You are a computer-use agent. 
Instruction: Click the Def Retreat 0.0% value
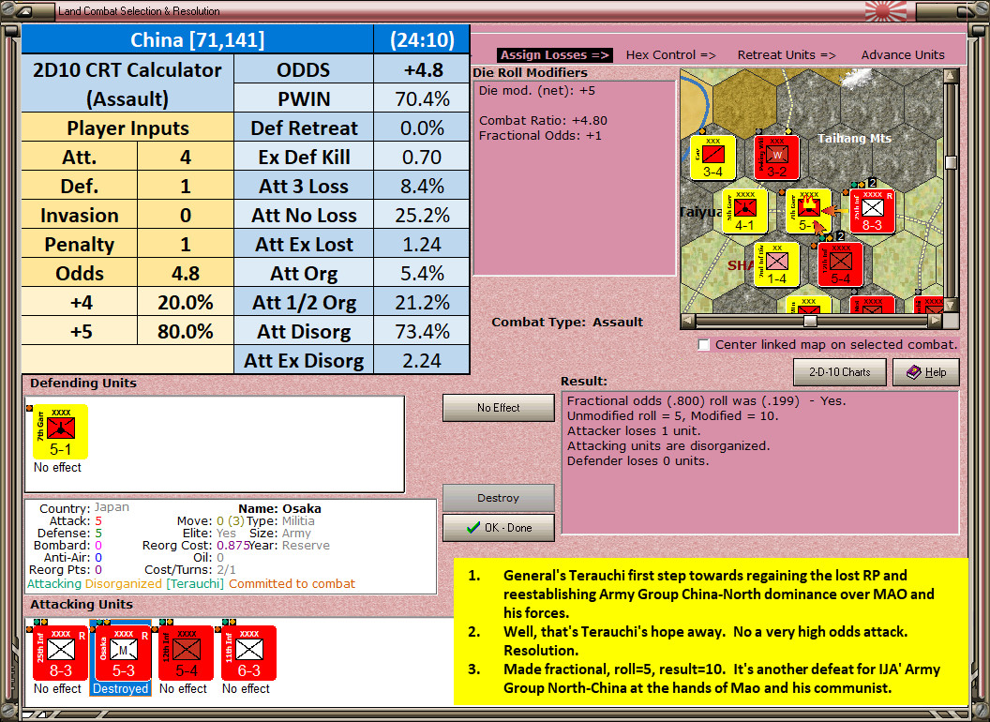click(x=422, y=128)
